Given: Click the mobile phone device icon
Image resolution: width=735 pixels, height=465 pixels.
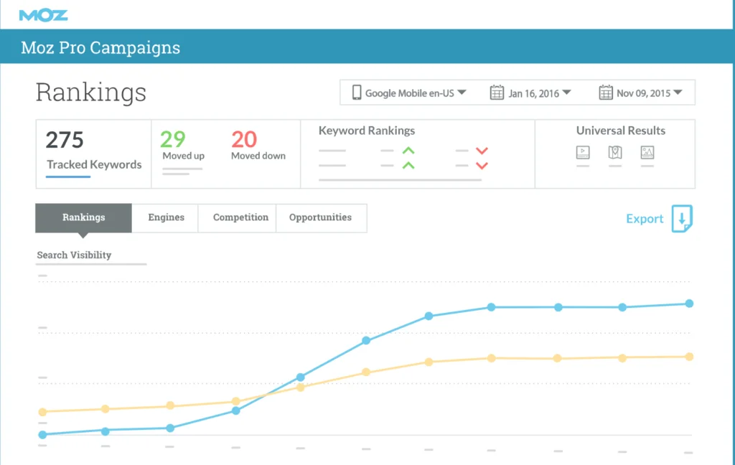Looking at the screenshot, I should click(x=356, y=93).
